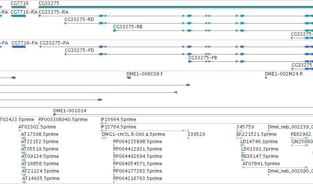Select the DME1-002M24.R marker arrow

(x=266, y=78)
